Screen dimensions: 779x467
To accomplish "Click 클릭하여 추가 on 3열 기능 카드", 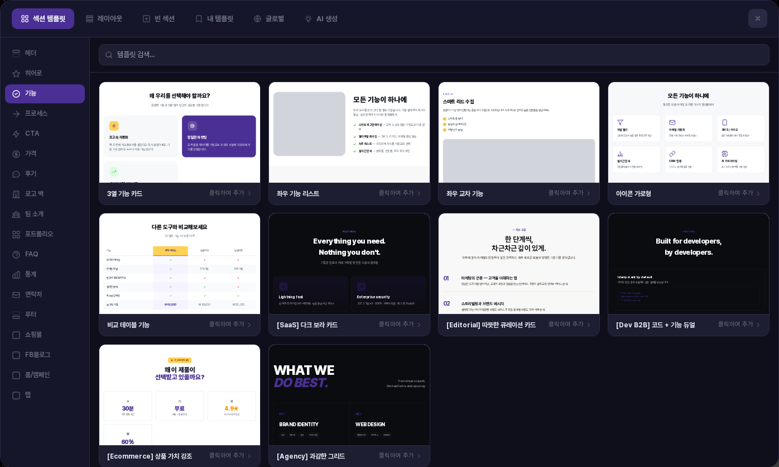I will (x=230, y=193).
